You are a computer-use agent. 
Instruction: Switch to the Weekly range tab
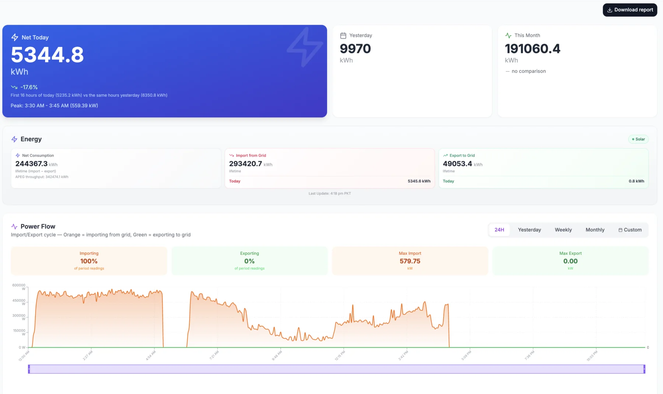click(x=563, y=230)
